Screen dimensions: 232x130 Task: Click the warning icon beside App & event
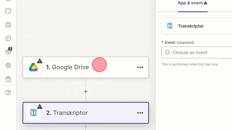[x=205, y=3]
